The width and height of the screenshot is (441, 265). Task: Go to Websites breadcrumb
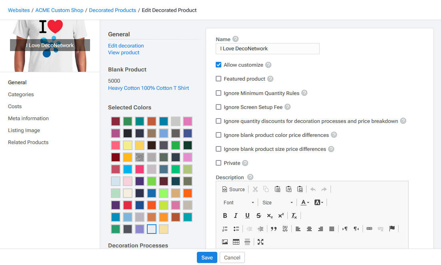(x=19, y=10)
